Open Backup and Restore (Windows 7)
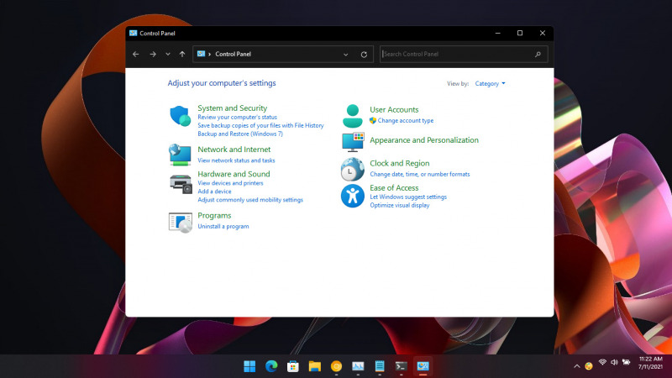This screenshot has width=672, height=378. (240, 134)
